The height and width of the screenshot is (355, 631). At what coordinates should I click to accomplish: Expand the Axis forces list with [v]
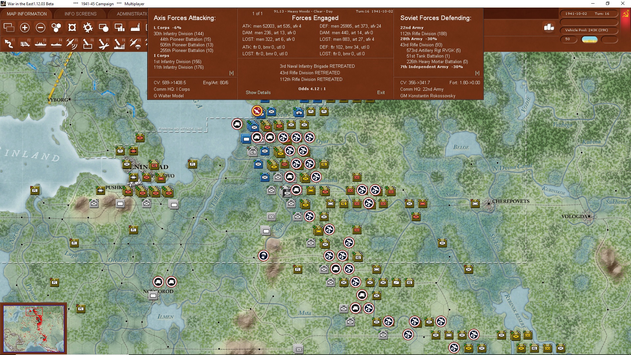click(231, 73)
